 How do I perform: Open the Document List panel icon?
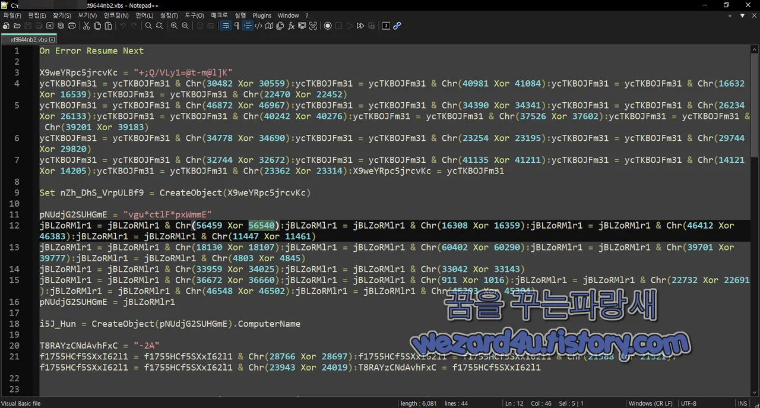click(280, 26)
